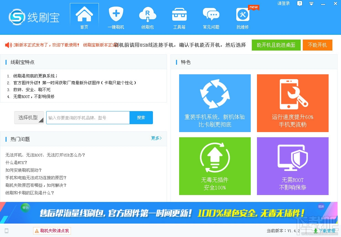The height and width of the screenshot is (237, 341).
Task: Click the red speaker announcement icon
Action: coord(9,45)
